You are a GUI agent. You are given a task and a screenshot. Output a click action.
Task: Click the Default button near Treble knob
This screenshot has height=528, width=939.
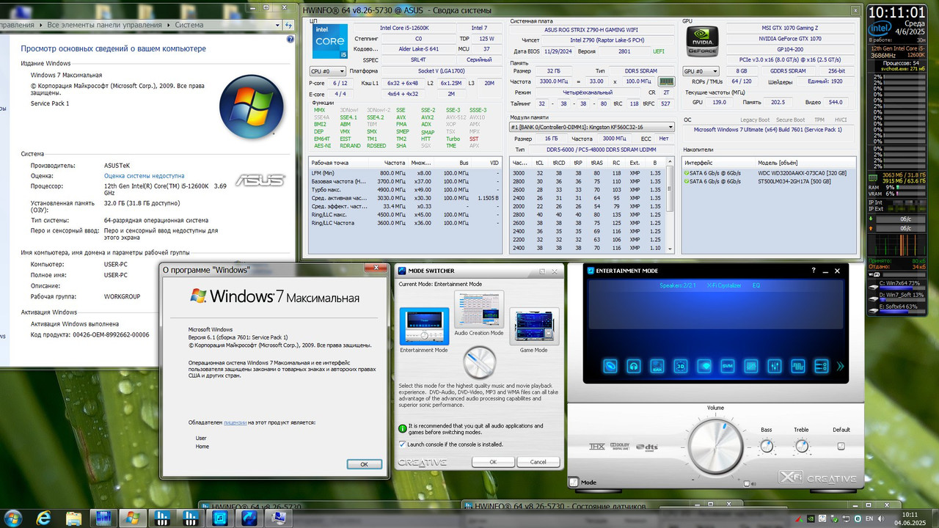(x=841, y=445)
